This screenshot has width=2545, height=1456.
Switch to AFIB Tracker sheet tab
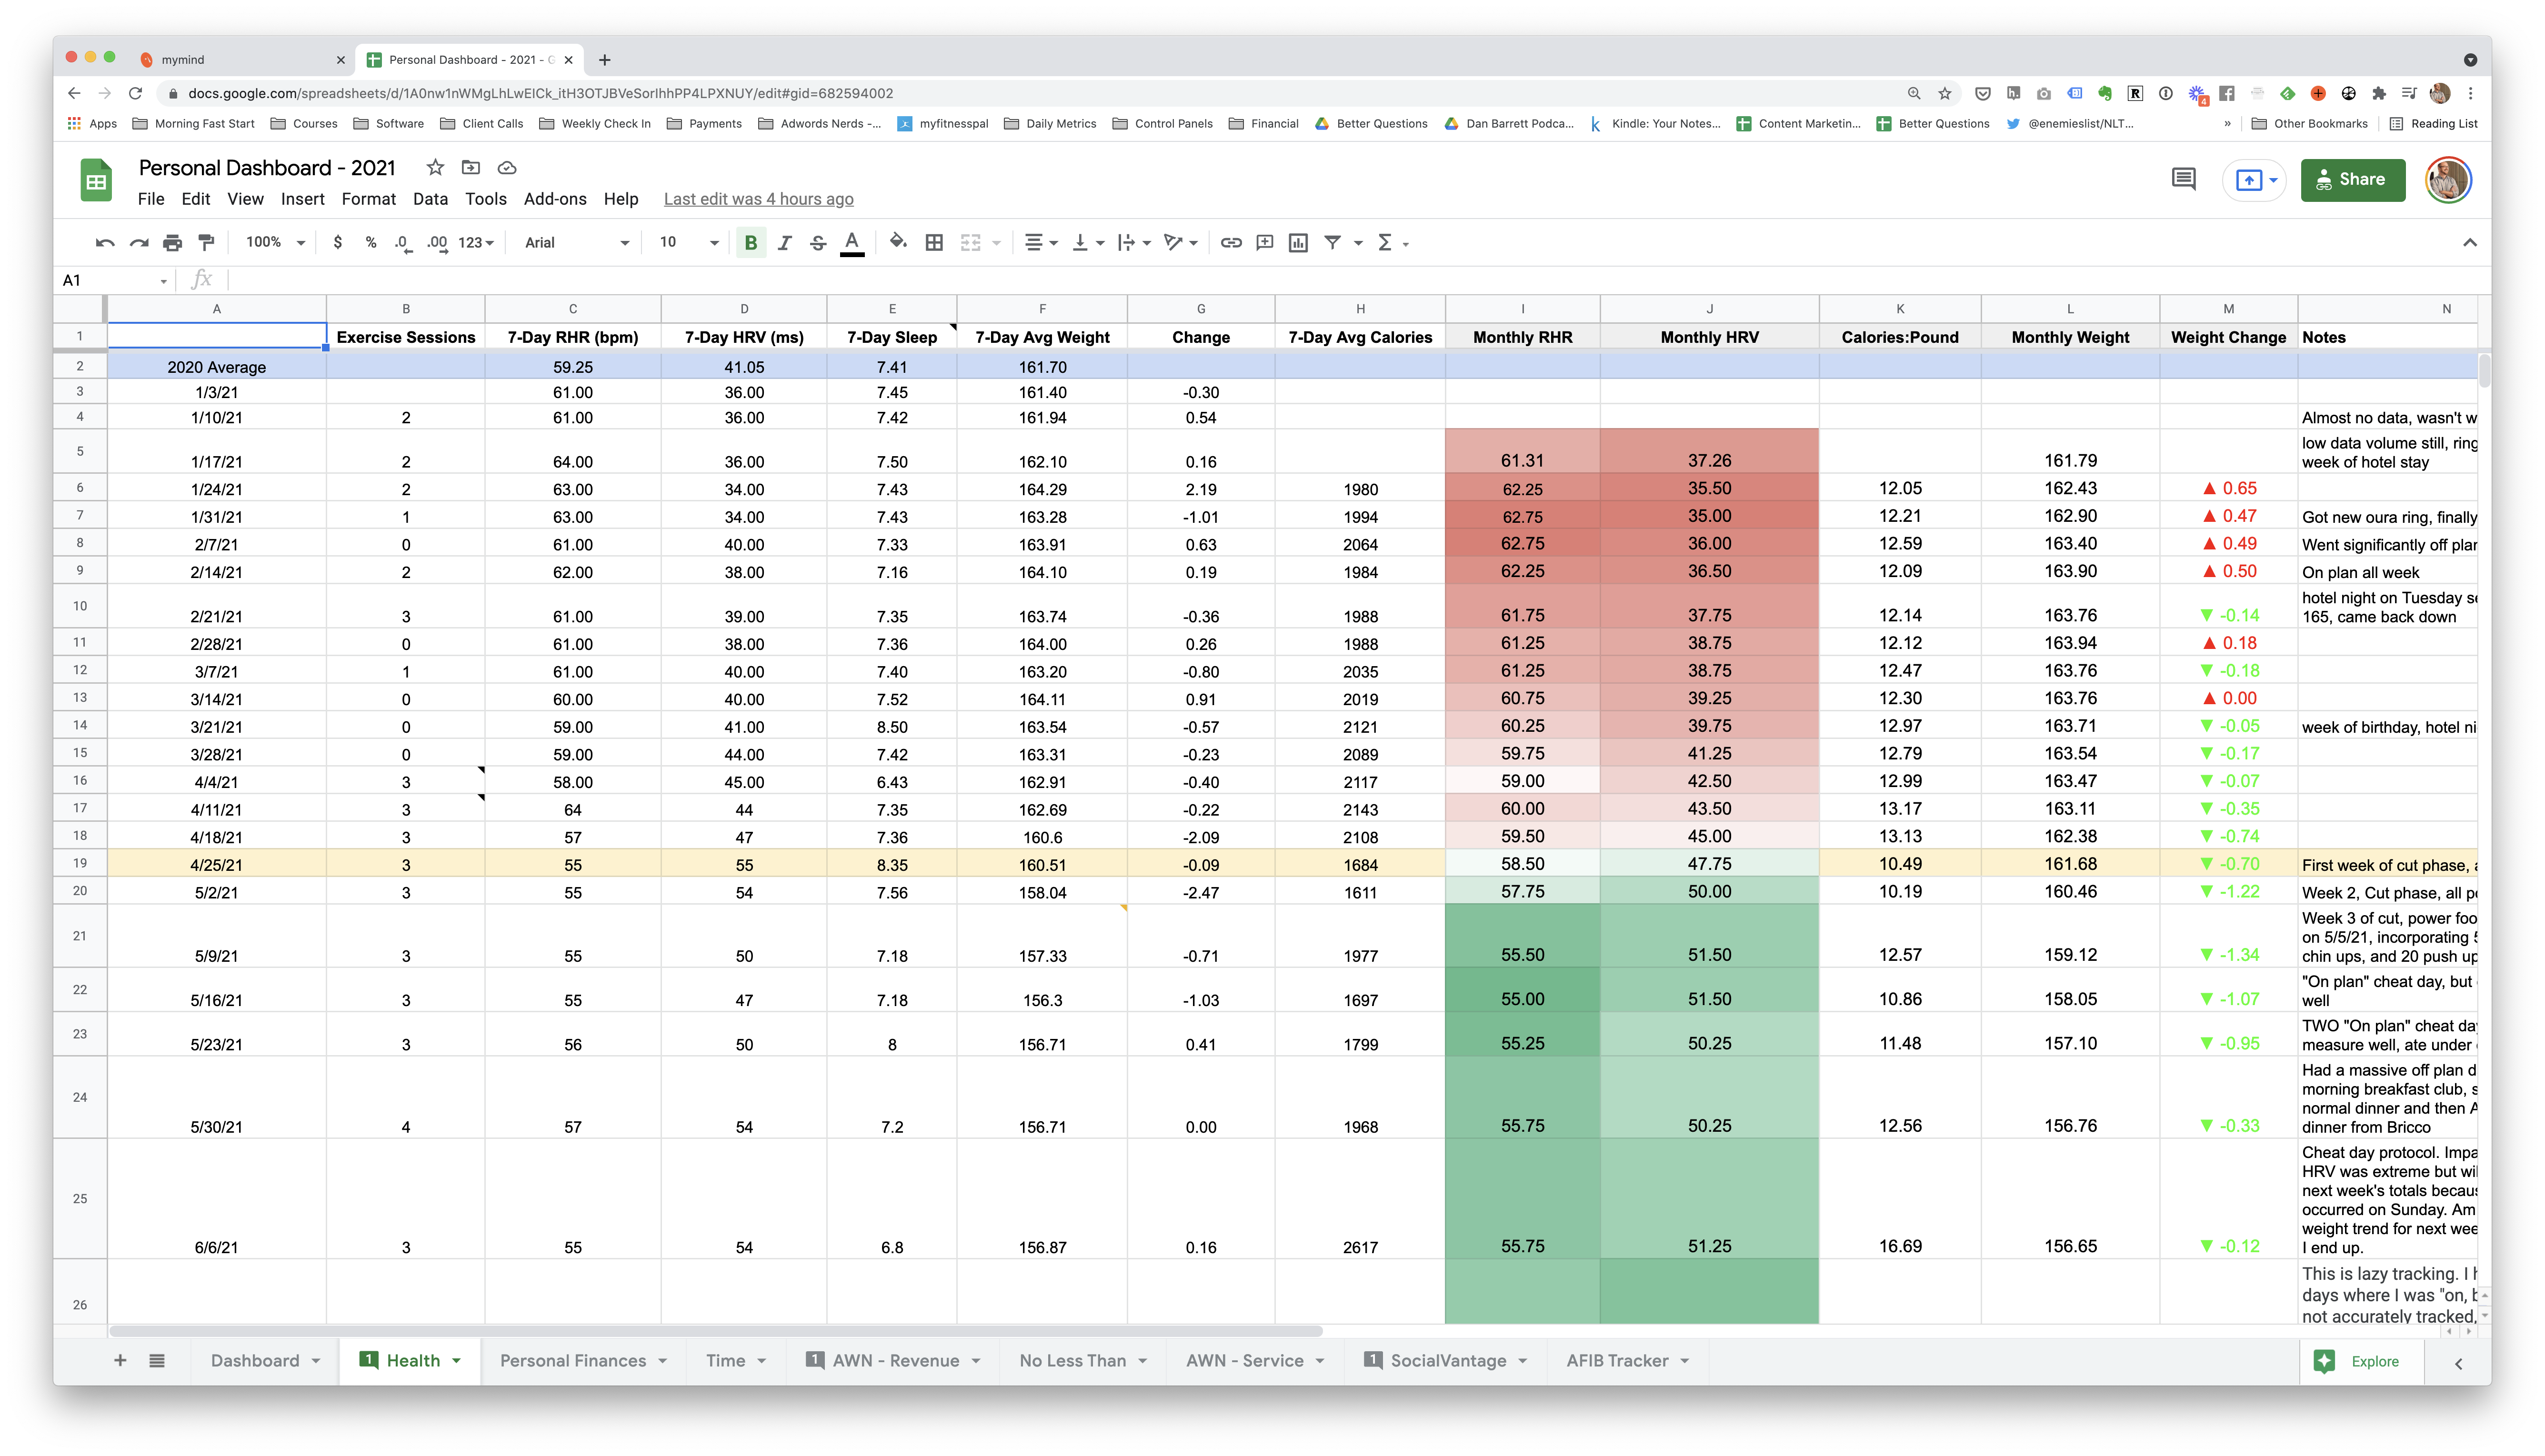pos(1617,1361)
